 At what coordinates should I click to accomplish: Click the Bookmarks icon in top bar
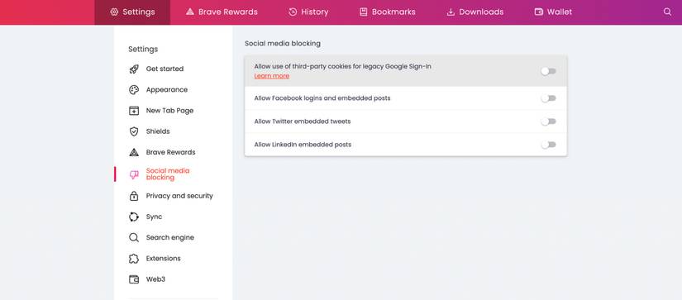(363, 12)
